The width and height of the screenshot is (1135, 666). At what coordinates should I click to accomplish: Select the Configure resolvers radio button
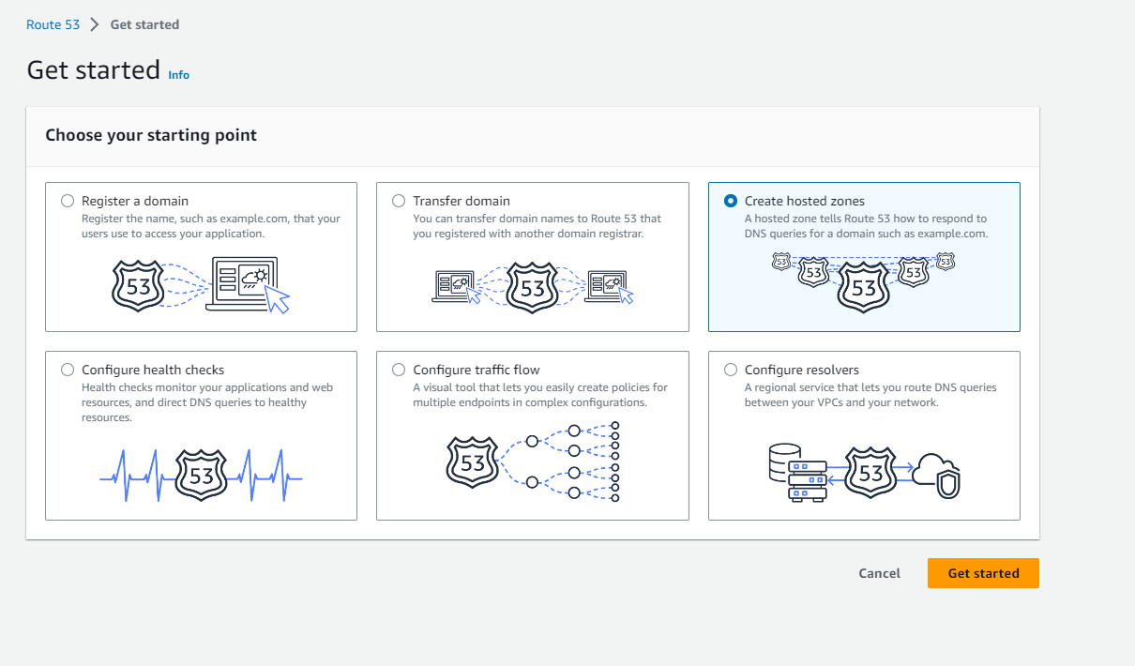point(731,370)
